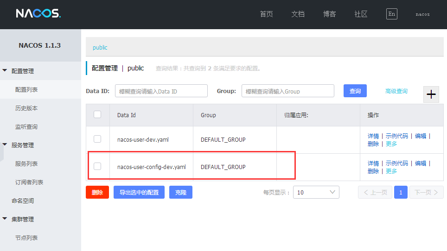Viewport: 447px width, 251px height.
Task: Toggle the select-all checkbox in table header
Action: pyautogui.click(x=97, y=114)
